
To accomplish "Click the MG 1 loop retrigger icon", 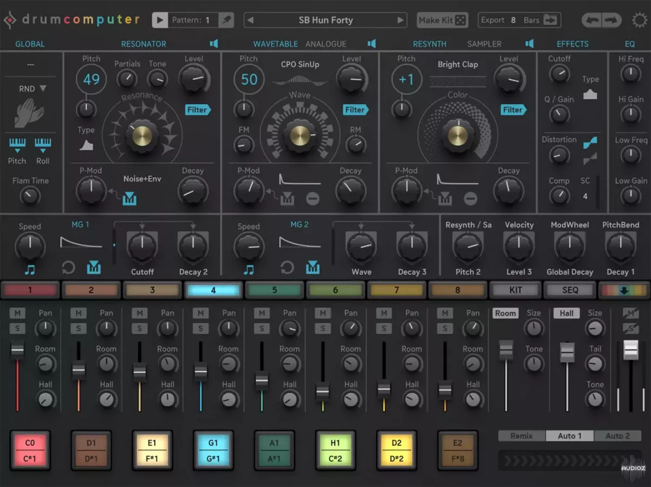I will (x=68, y=267).
